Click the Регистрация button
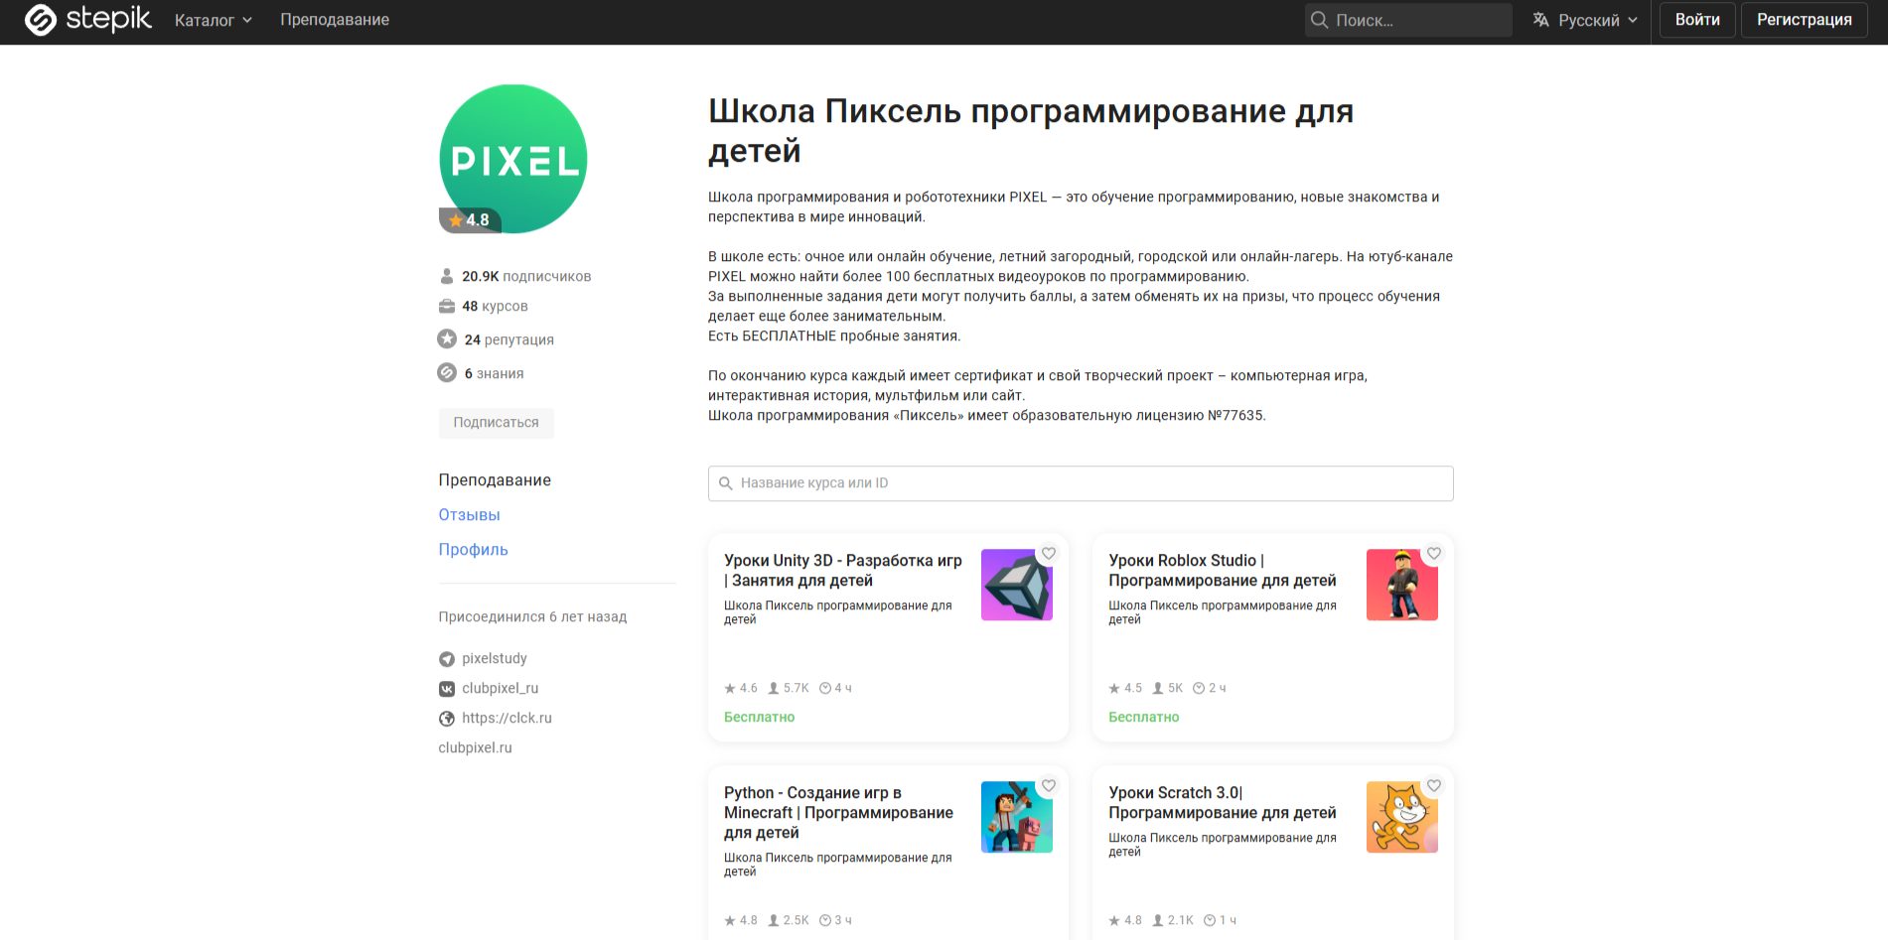Viewport: 1888px width, 940px height. (x=1805, y=20)
